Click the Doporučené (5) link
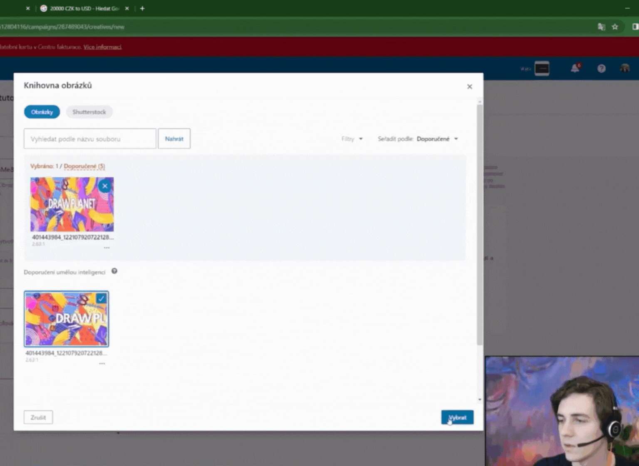The width and height of the screenshot is (639, 466). [x=84, y=166]
